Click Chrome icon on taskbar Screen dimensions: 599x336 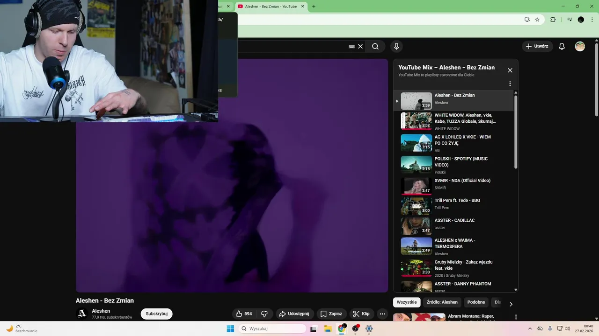click(x=342, y=329)
